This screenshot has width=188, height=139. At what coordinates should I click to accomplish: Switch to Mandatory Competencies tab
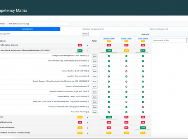[x=93, y=29]
